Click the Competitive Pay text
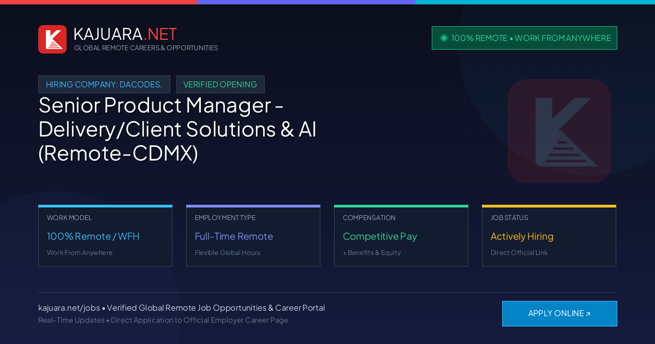 coord(380,236)
